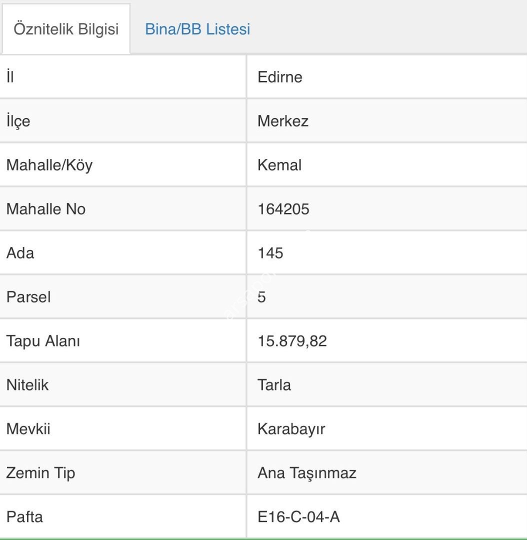The height and width of the screenshot is (540, 527).
Task: Click the Ada value 145
Action: click(x=270, y=253)
